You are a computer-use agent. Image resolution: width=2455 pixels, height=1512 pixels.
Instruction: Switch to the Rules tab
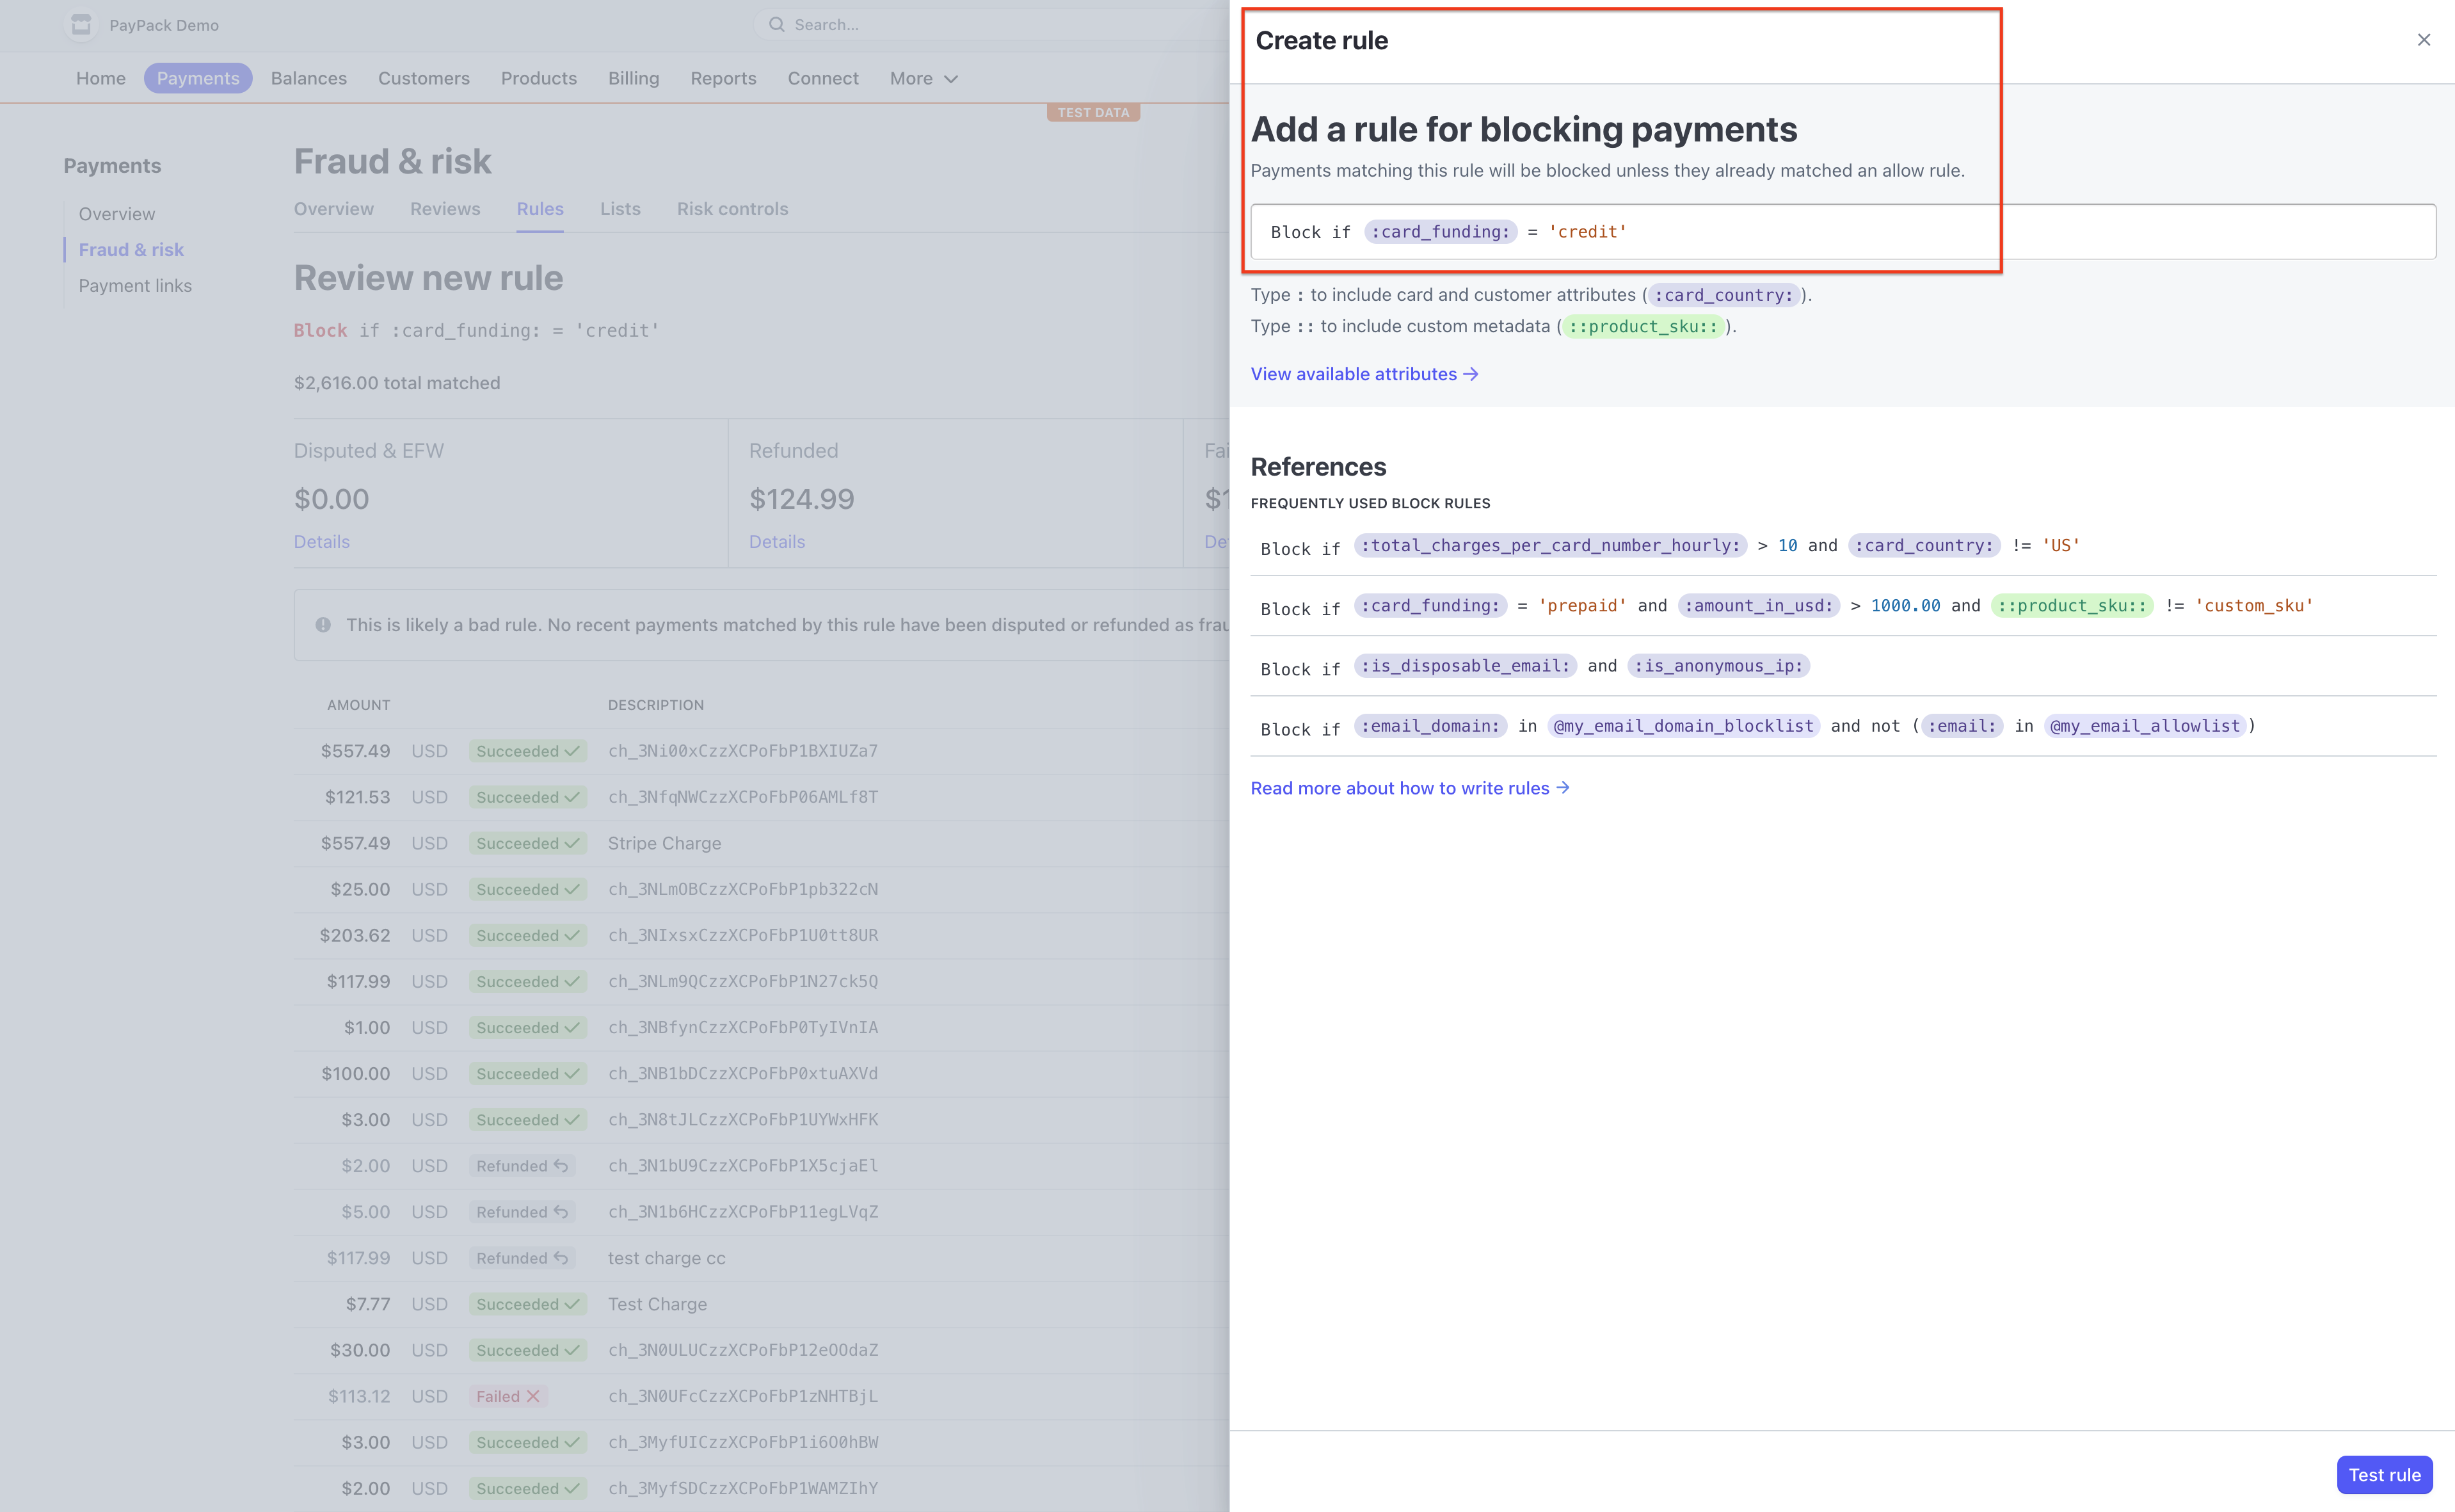[x=540, y=209]
